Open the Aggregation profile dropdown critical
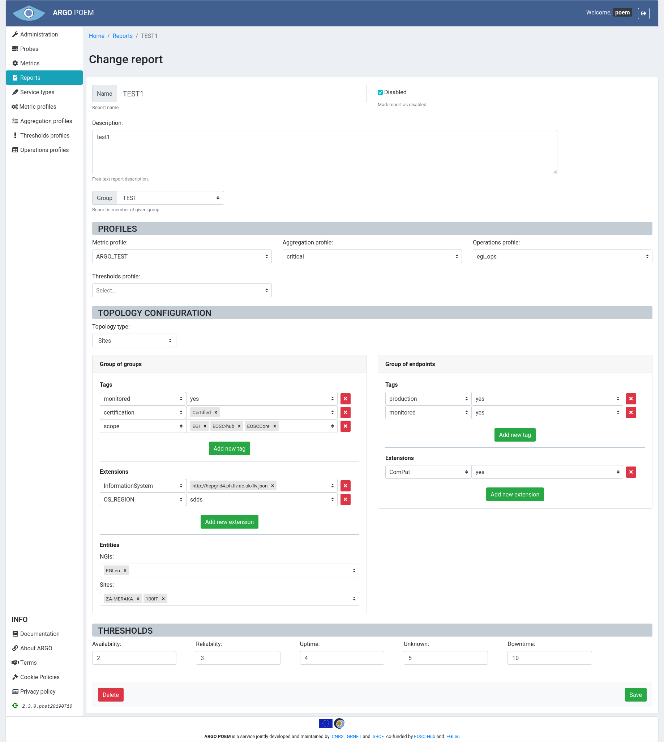The width and height of the screenshot is (664, 742). 372,257
